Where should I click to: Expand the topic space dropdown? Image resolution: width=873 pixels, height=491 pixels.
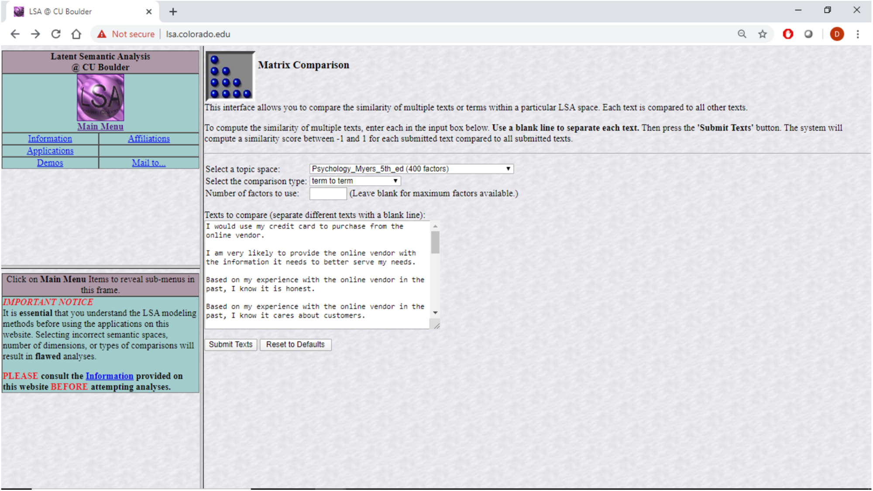point(411,169)
